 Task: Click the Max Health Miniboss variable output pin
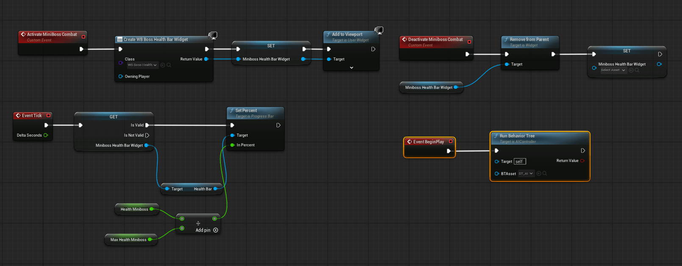[150, 239]
